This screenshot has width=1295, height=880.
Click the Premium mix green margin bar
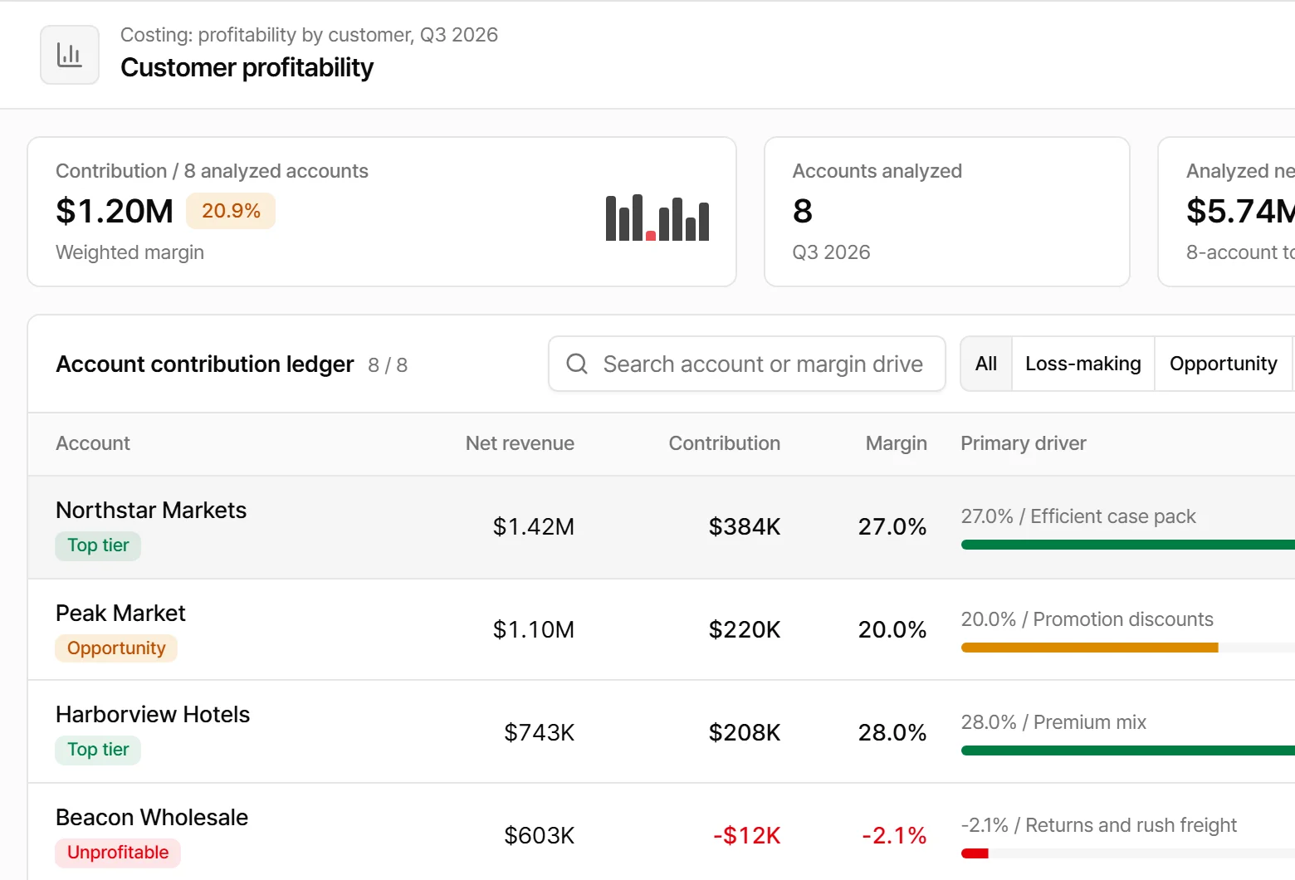coord(1128,750)
